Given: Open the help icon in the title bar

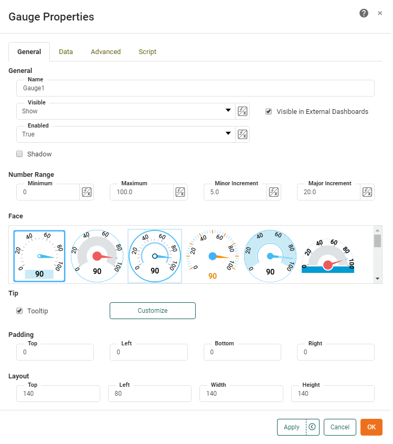Looking at the screenshot, I should coord(364,13).
